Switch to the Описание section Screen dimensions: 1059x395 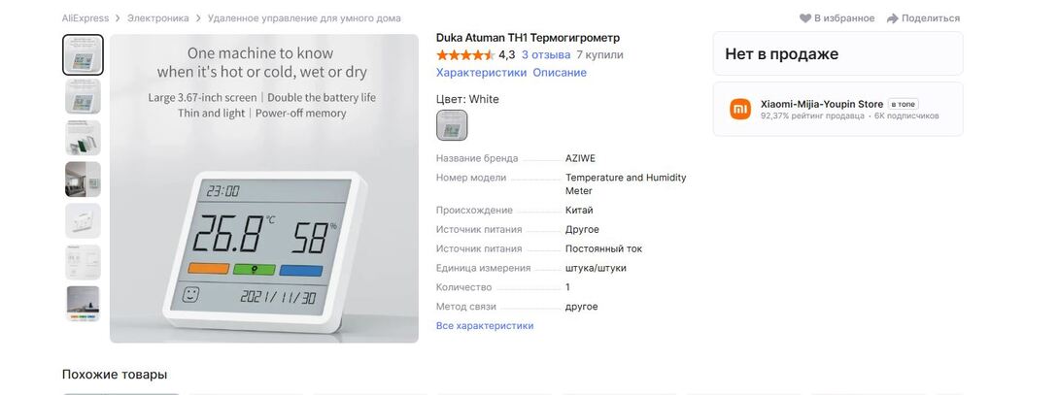pos(560,73)
